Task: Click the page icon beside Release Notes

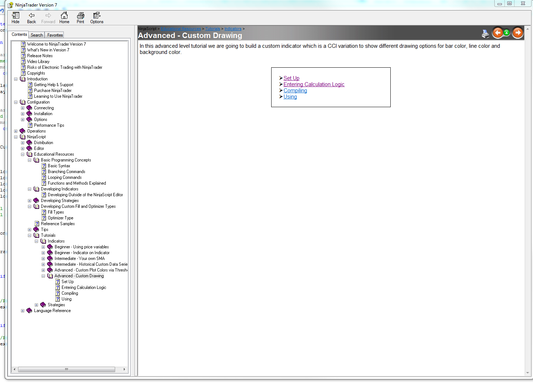Action: [x=23, y=56]
